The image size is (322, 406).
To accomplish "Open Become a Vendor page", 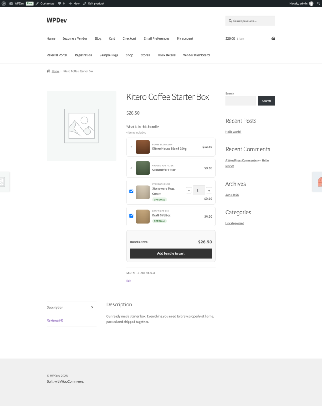I will (75, 38).
